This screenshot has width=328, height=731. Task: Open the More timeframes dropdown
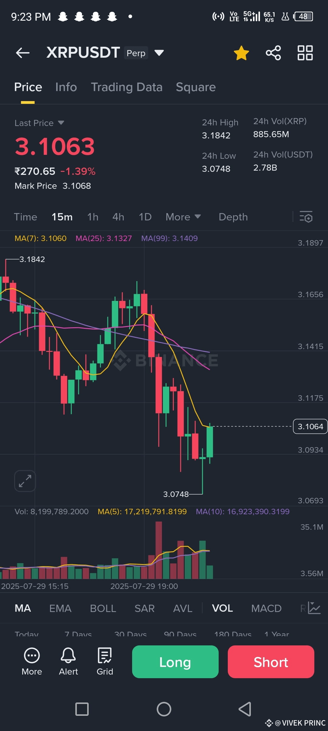click(183, 217)
